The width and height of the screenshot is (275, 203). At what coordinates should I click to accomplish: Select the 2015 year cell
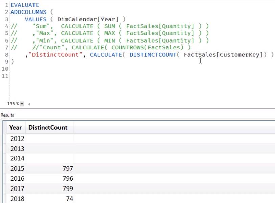click(x=17, y=168)
